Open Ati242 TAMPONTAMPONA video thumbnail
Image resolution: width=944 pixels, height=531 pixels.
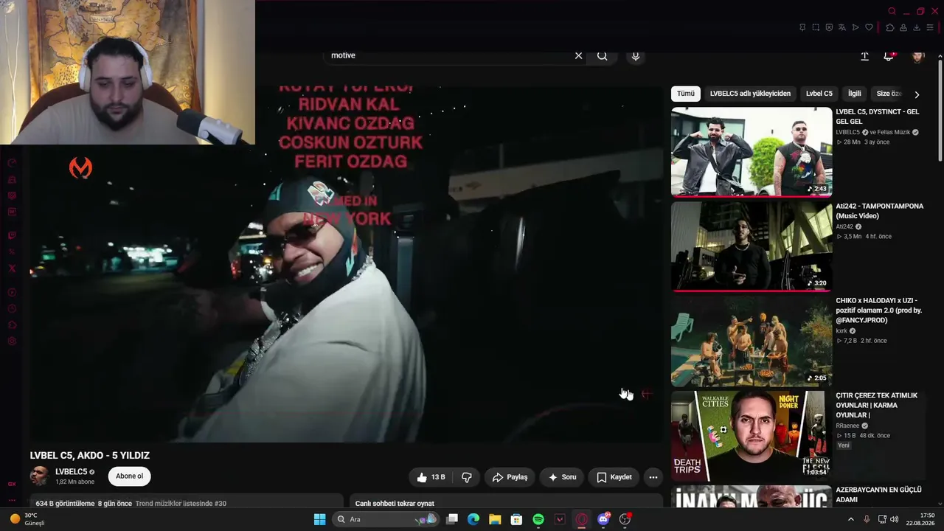(752, 247)
